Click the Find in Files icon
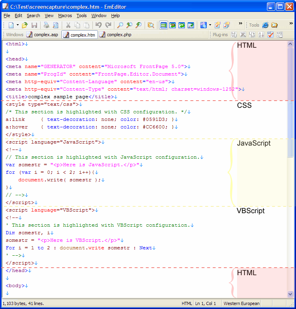296x309 pixels. click(151, 25)
